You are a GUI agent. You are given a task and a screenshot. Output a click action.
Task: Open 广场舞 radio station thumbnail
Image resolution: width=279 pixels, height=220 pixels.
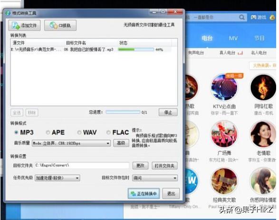pos(224,134)
